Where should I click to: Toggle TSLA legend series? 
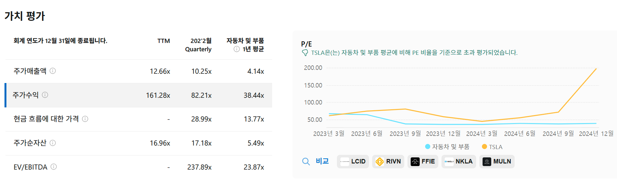coord(492,147)
